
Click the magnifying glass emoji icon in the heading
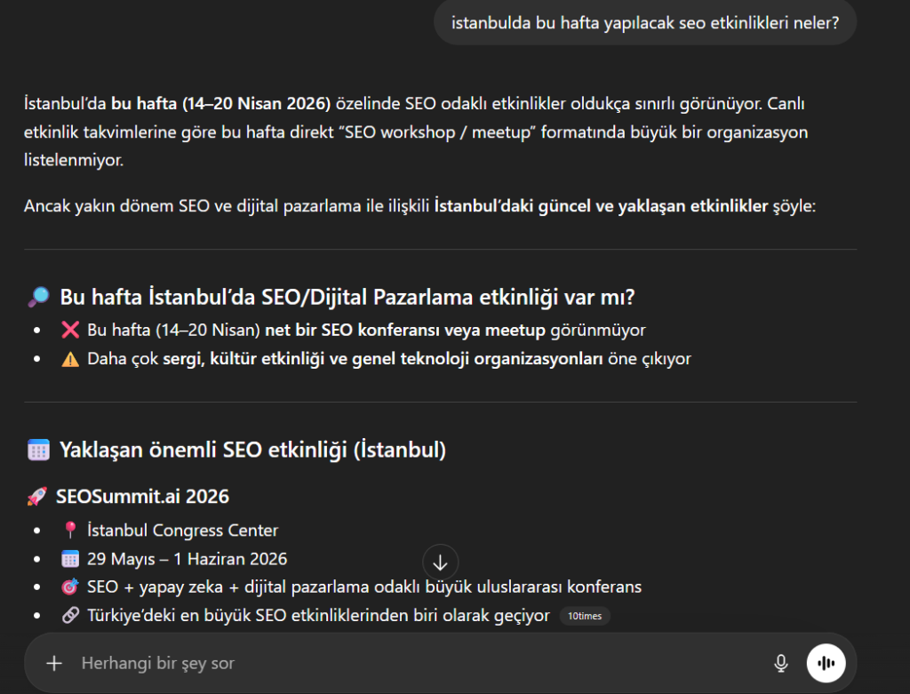click(38, 296)
